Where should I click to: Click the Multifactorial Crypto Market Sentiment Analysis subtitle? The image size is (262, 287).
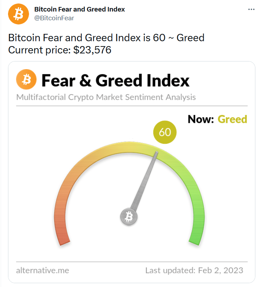[x=106, y=97]
